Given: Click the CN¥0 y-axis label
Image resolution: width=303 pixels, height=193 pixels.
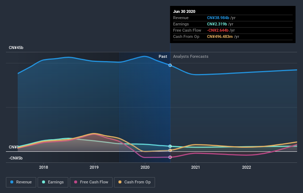Looking at the screenshot, I should click(x=14, y=147).
